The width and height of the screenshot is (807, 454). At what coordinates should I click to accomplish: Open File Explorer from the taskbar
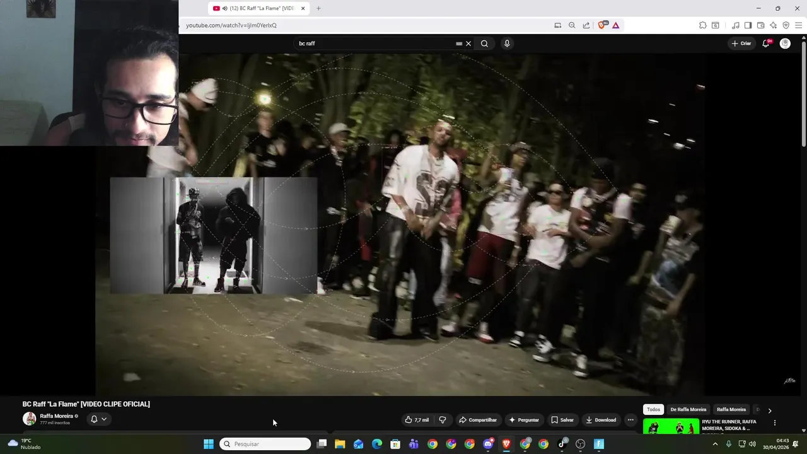pos(340,444)
